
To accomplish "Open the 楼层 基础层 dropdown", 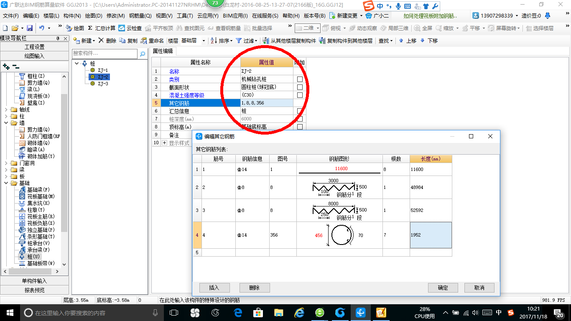I will [x=204, y=41].
